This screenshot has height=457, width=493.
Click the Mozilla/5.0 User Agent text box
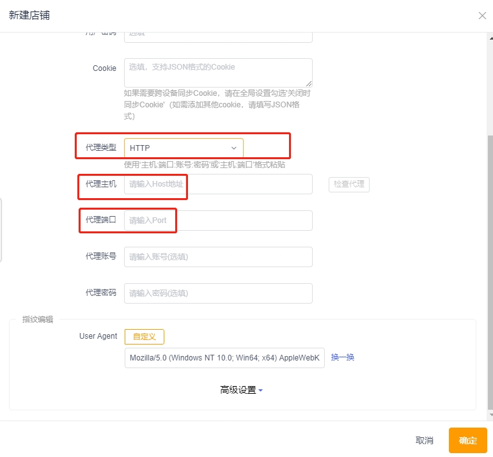pos(224,358)
